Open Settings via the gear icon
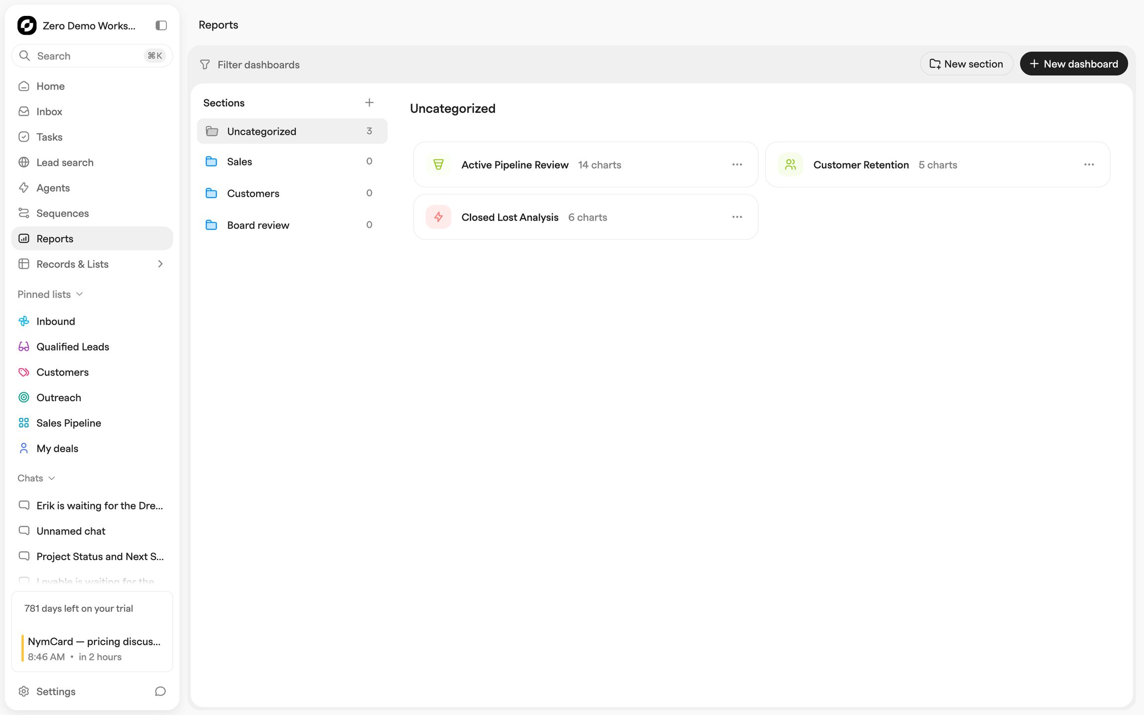Screen dimensions: 1144x715 pyautogui.click(x=24, y=691)
